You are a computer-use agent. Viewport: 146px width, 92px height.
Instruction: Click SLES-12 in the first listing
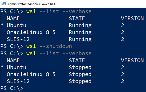tap(18, 39)
